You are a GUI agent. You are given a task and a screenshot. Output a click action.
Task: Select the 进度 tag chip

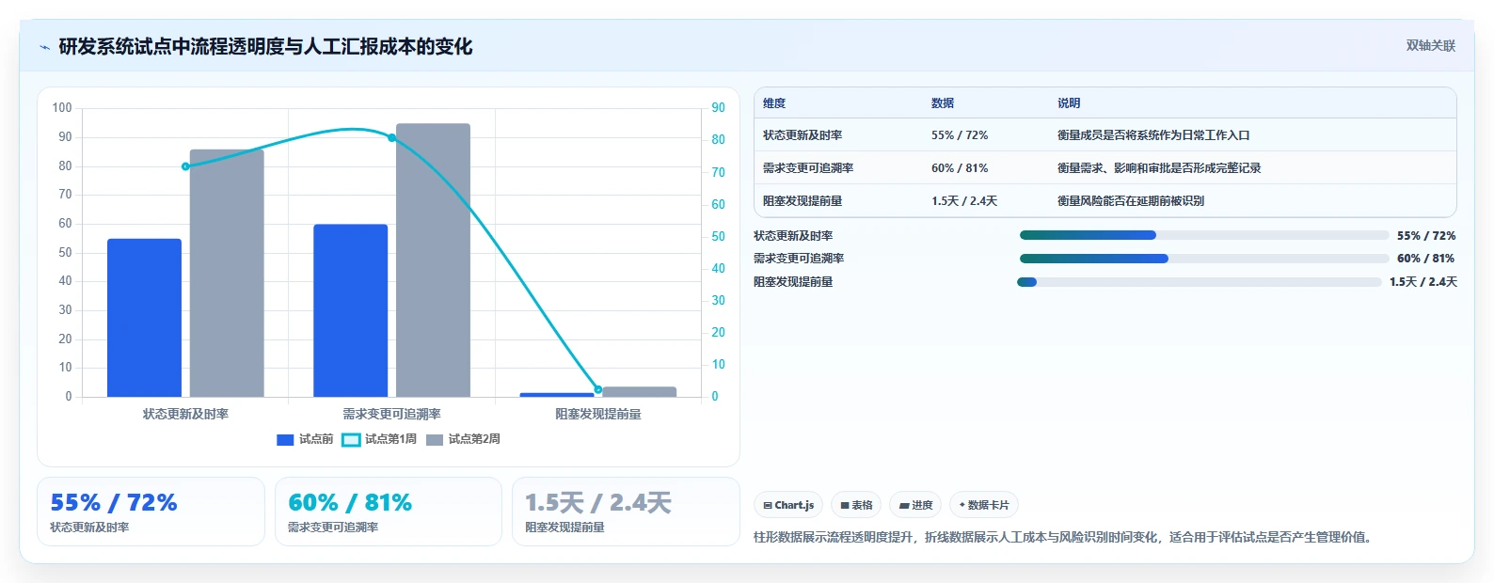[915, 505]
